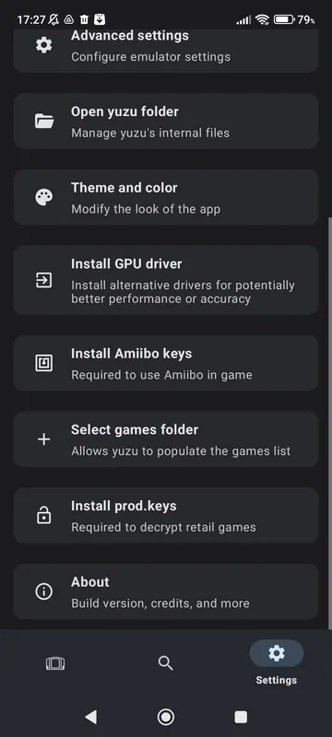The image size is (332, 737).
Task: Tap the padlock icon for prod.keys
Action: click(44, 515)
